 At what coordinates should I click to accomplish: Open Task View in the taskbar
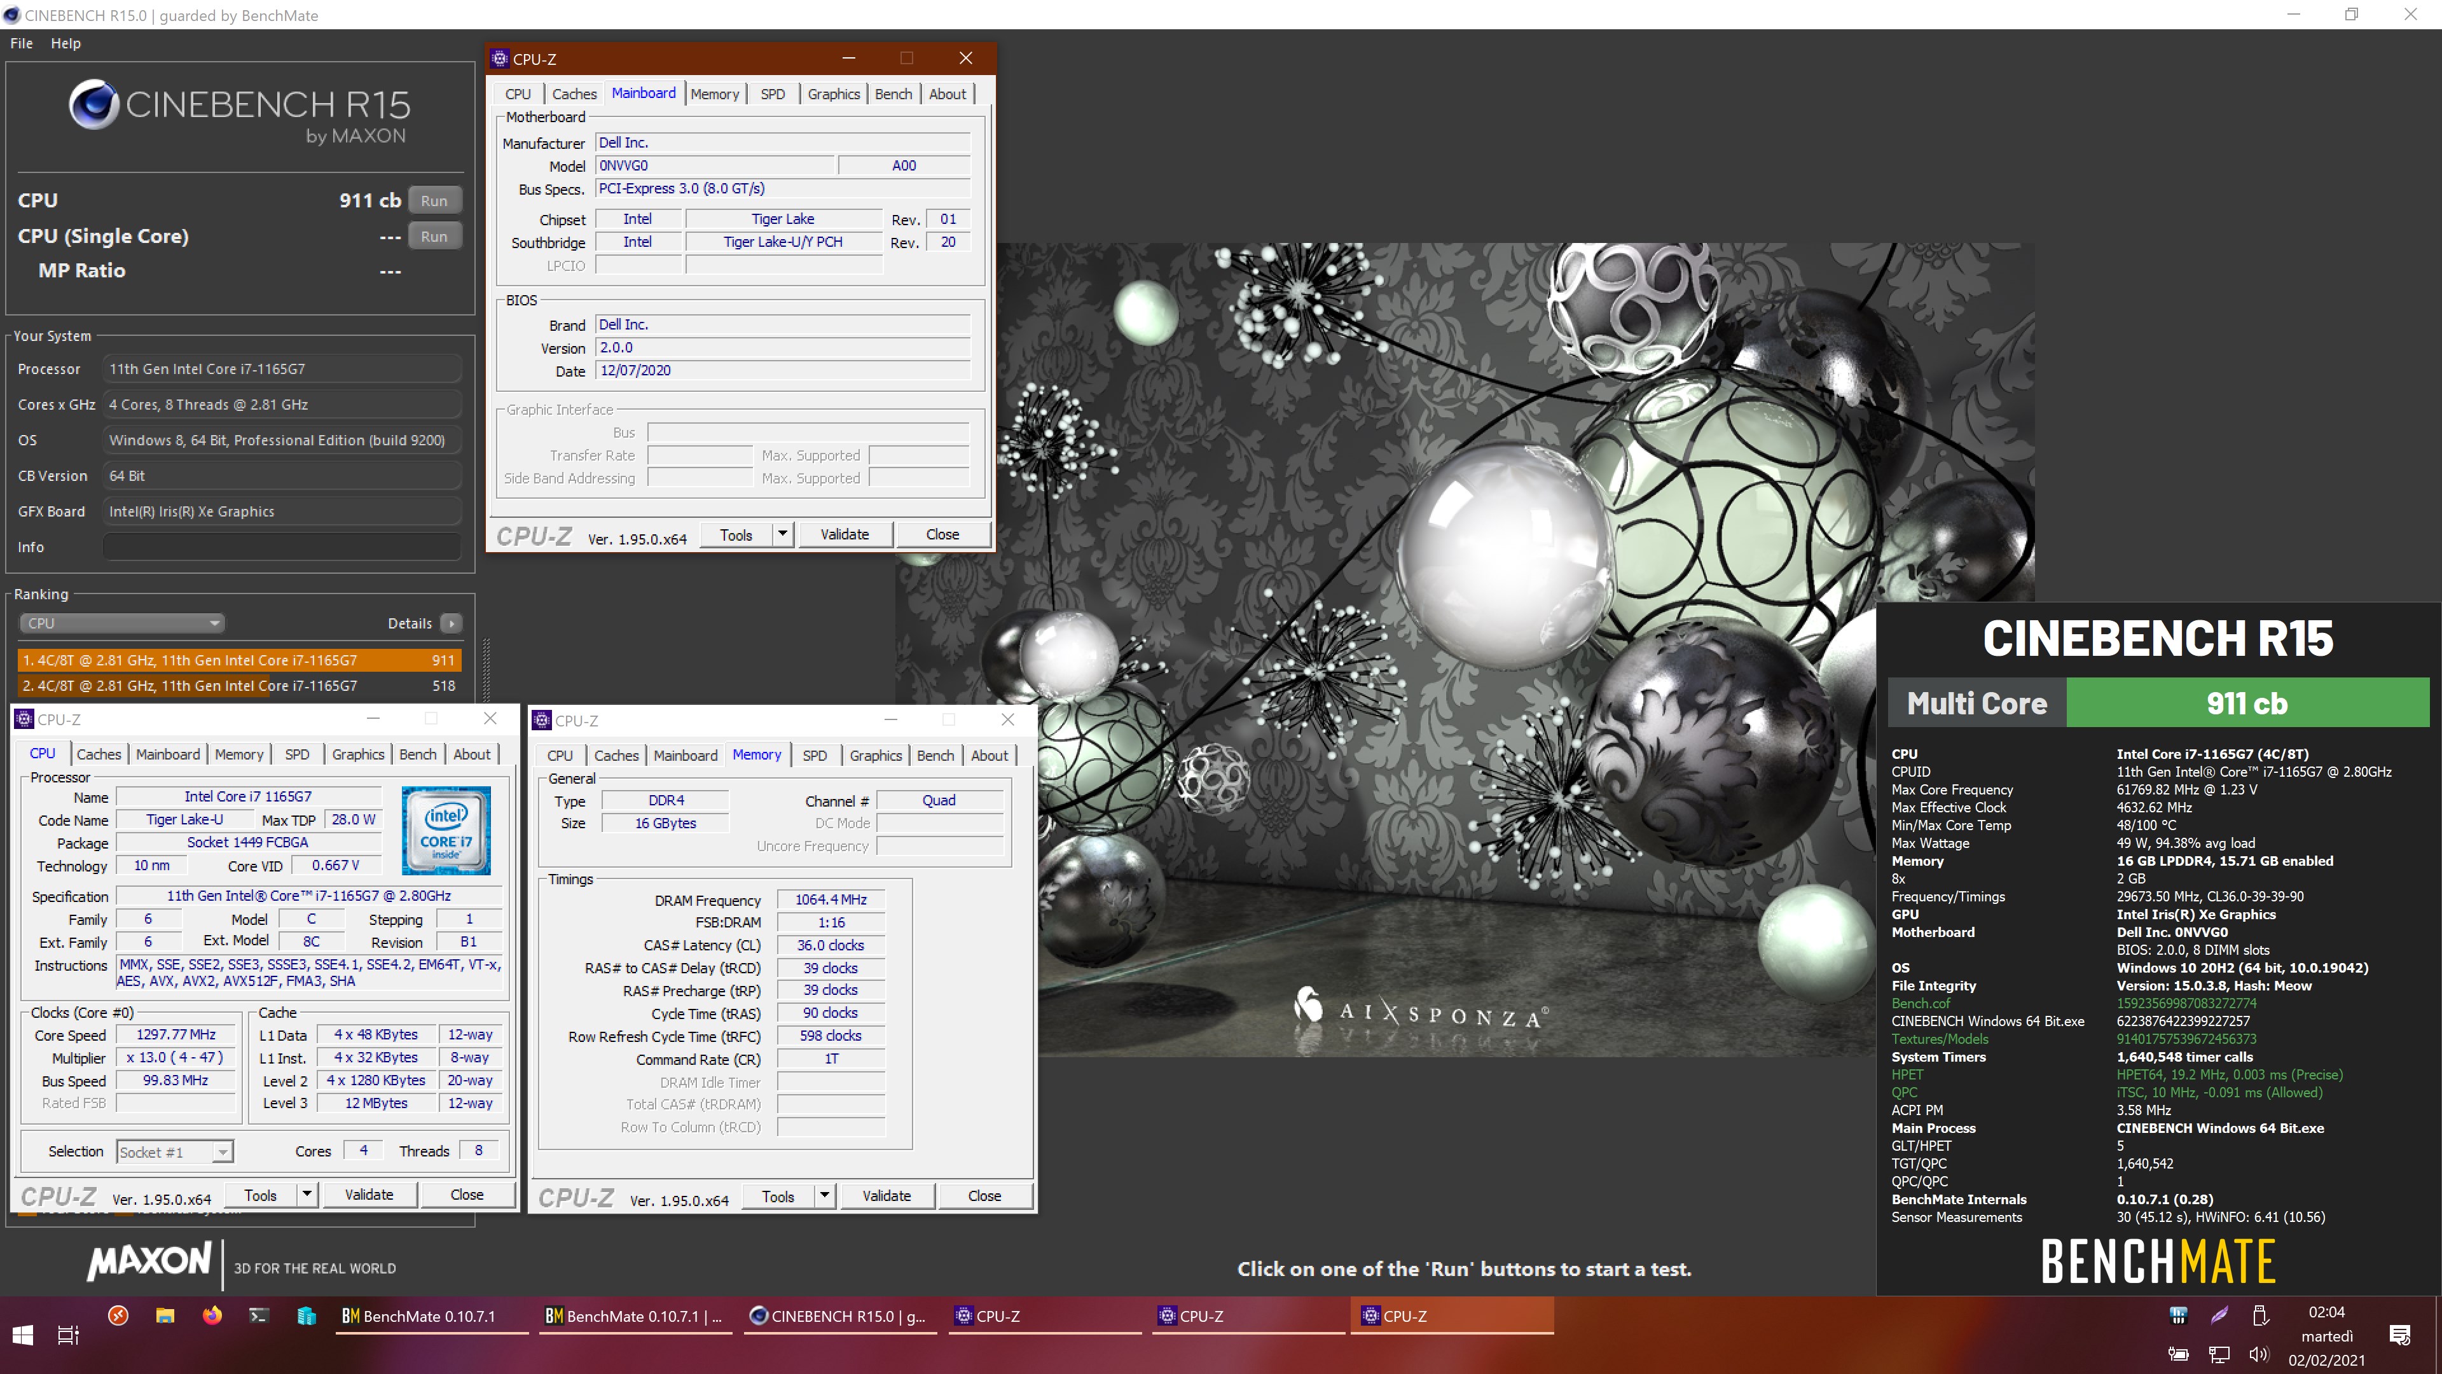tap(68, 1335)
